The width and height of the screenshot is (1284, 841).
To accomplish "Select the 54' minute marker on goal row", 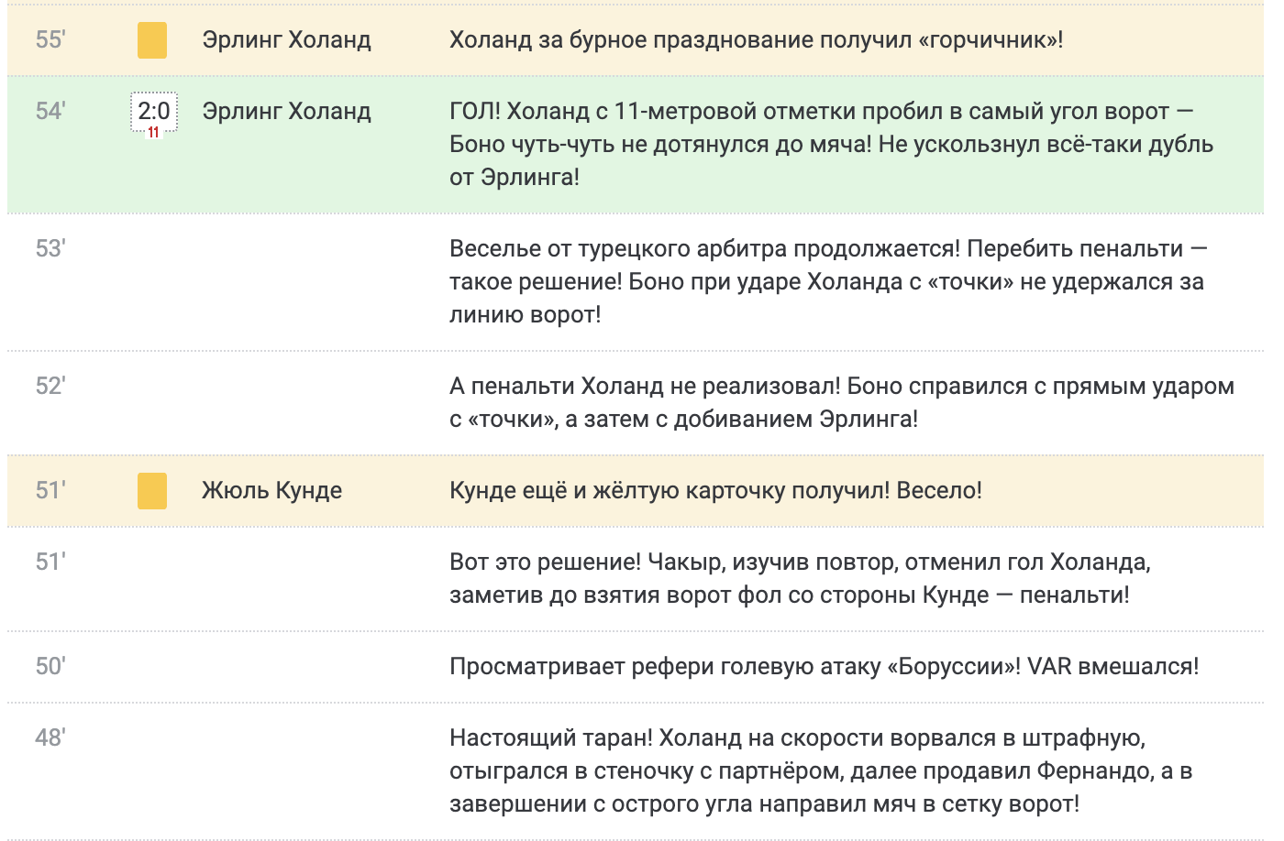I will pos(50,112).
